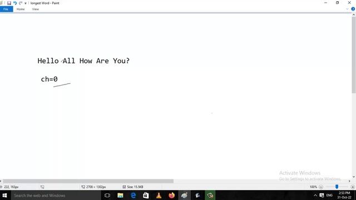Open the Windows Start menu
The image size is (356, 200).
tap(4, 195)
